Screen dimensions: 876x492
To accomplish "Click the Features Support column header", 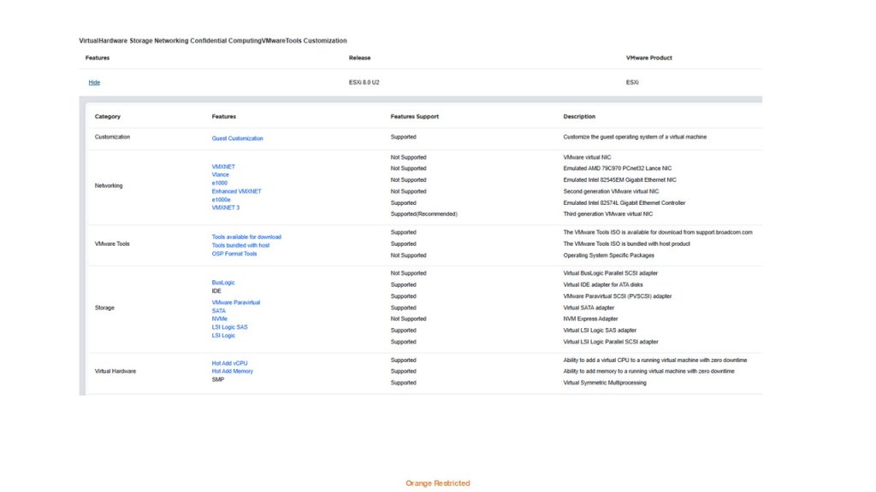I will click(x=415, y=116).
